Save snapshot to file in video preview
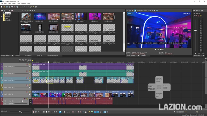 (157, 11)
